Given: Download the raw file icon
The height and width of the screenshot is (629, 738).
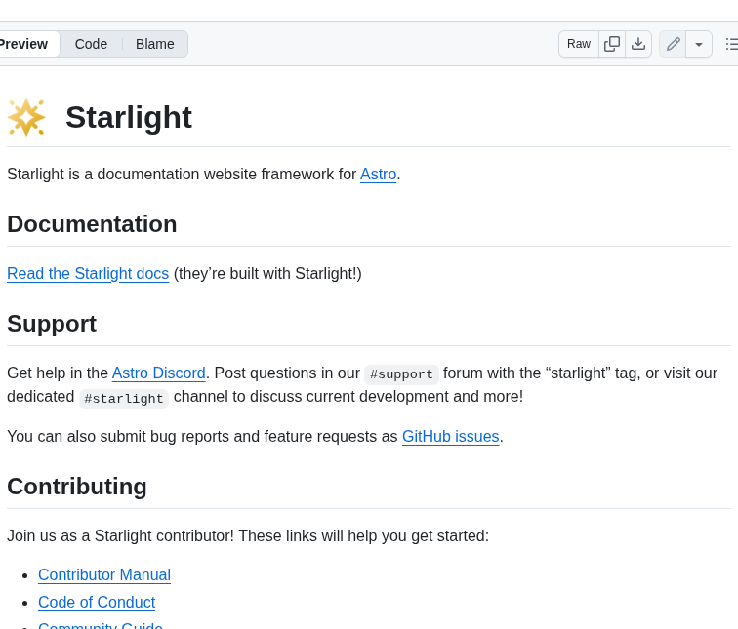Looking at the screenshot, I should (x=638, y=44).
